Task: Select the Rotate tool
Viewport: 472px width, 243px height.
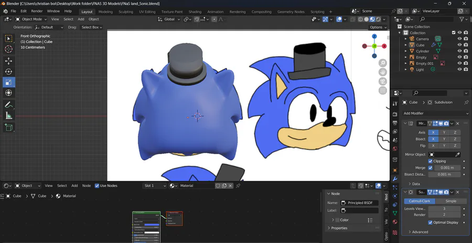Action: 9,72
